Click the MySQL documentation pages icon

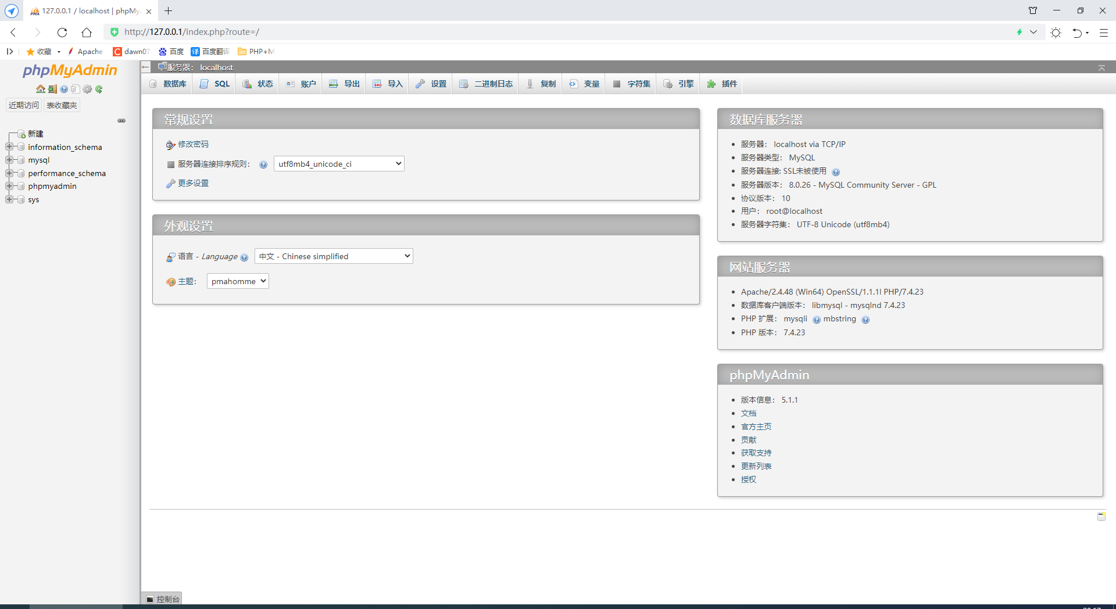click(x=75, y=89)
